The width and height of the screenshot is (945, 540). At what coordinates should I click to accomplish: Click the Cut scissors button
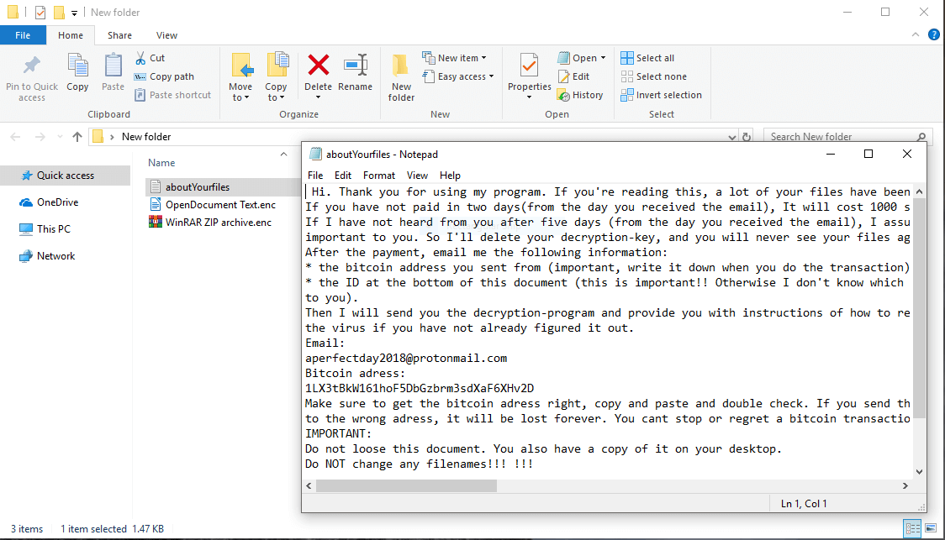(150, 58)
